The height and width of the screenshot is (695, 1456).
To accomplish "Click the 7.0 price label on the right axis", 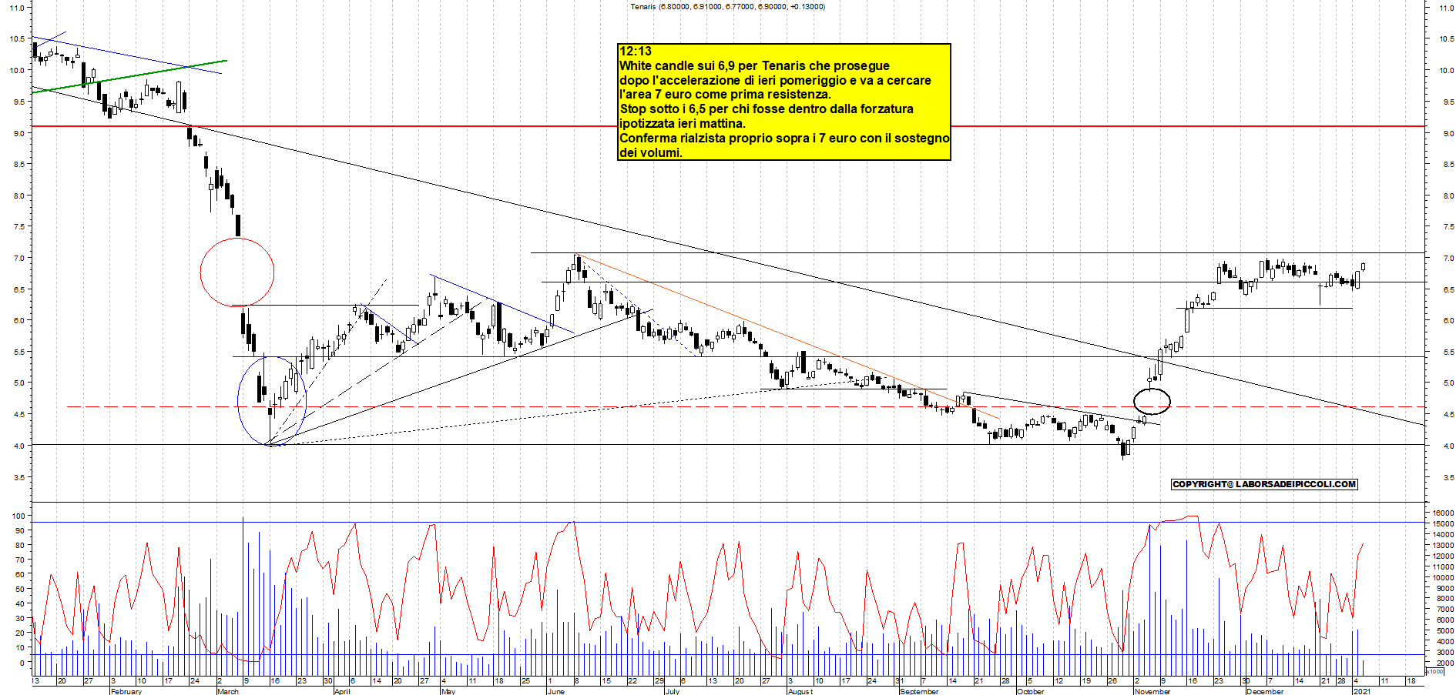I will click(x=1448, y=258).
